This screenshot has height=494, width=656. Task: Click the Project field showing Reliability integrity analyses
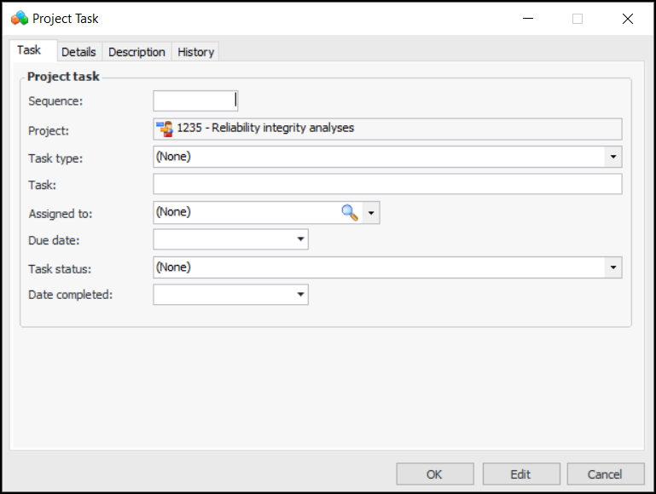[x=398, y=129]
